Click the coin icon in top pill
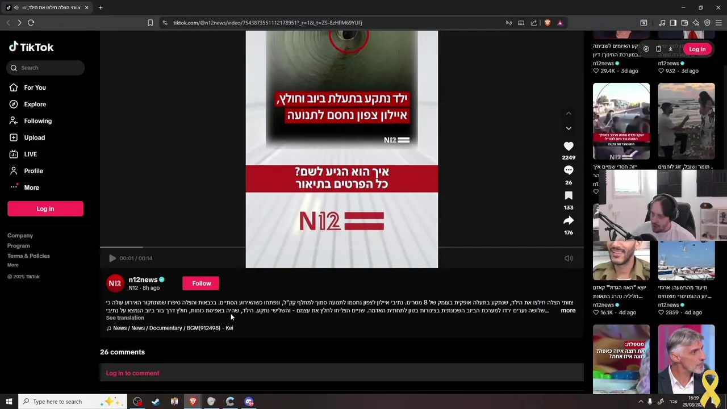The height and width of the screenshot is (409, 727). point(646,49)
